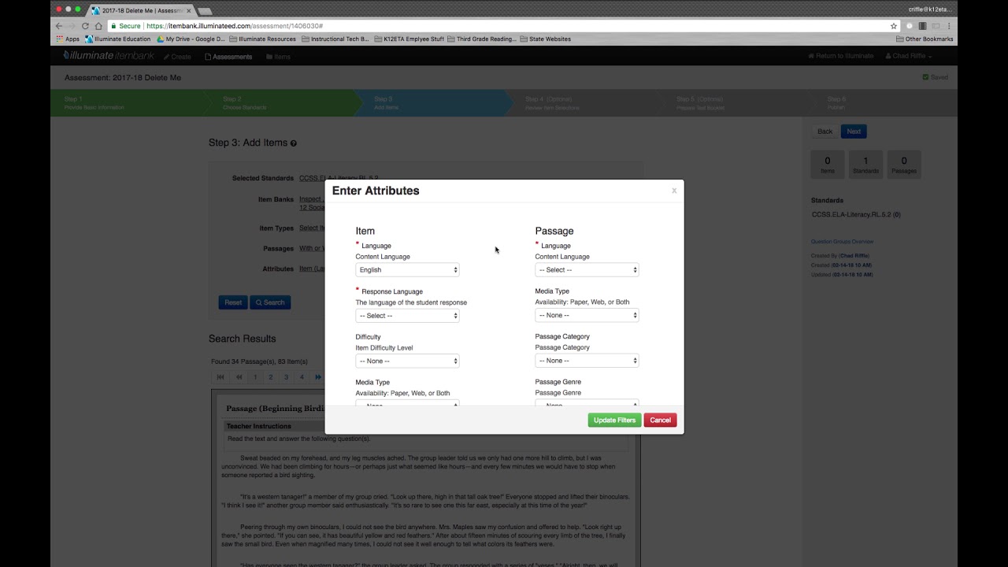Open Item Language dropdown showing English

pos(407,270)
